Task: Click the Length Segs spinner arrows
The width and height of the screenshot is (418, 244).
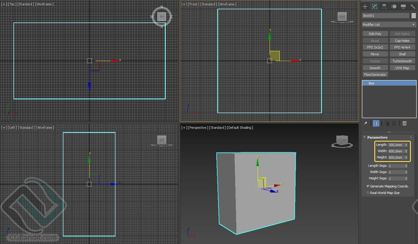Action: (x=406, y=166)
